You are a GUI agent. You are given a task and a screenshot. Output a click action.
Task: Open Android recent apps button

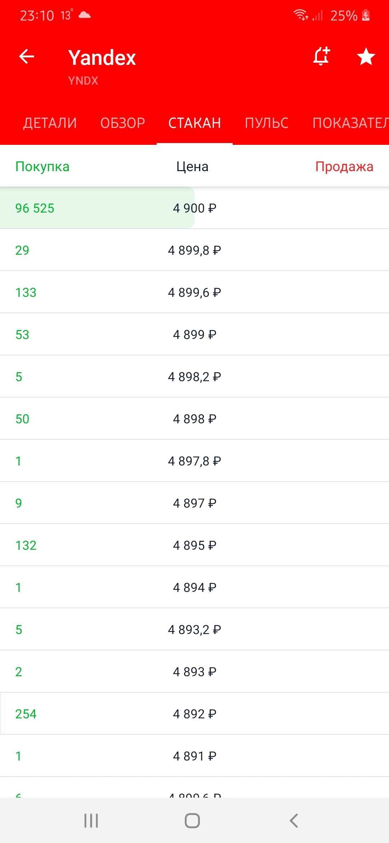click(91, 821)
